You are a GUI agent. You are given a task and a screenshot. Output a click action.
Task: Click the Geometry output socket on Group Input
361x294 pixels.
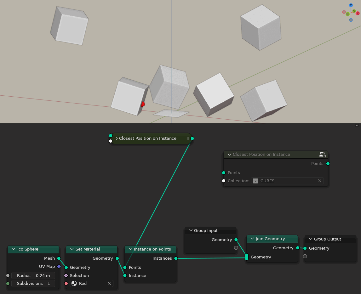[x=235, y=240]
